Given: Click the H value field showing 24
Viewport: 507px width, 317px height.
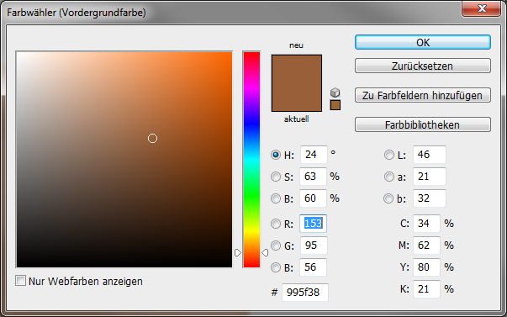Looking at the screenshot, I should [x=314, y=155].
